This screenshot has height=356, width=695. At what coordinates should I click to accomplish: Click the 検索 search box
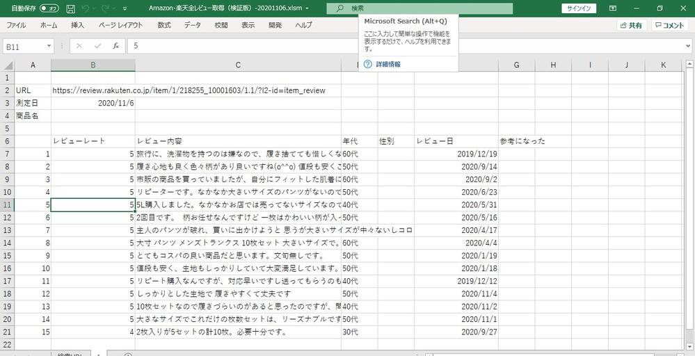tap(420, 8)
